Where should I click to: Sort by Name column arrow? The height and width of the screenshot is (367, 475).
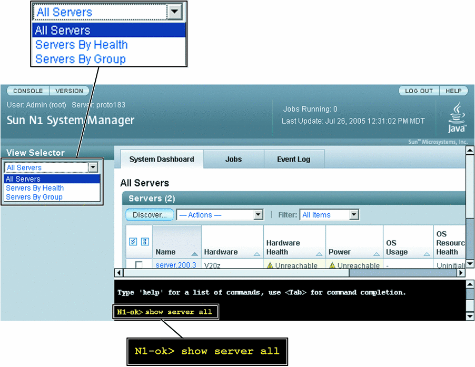coord(194,254)
